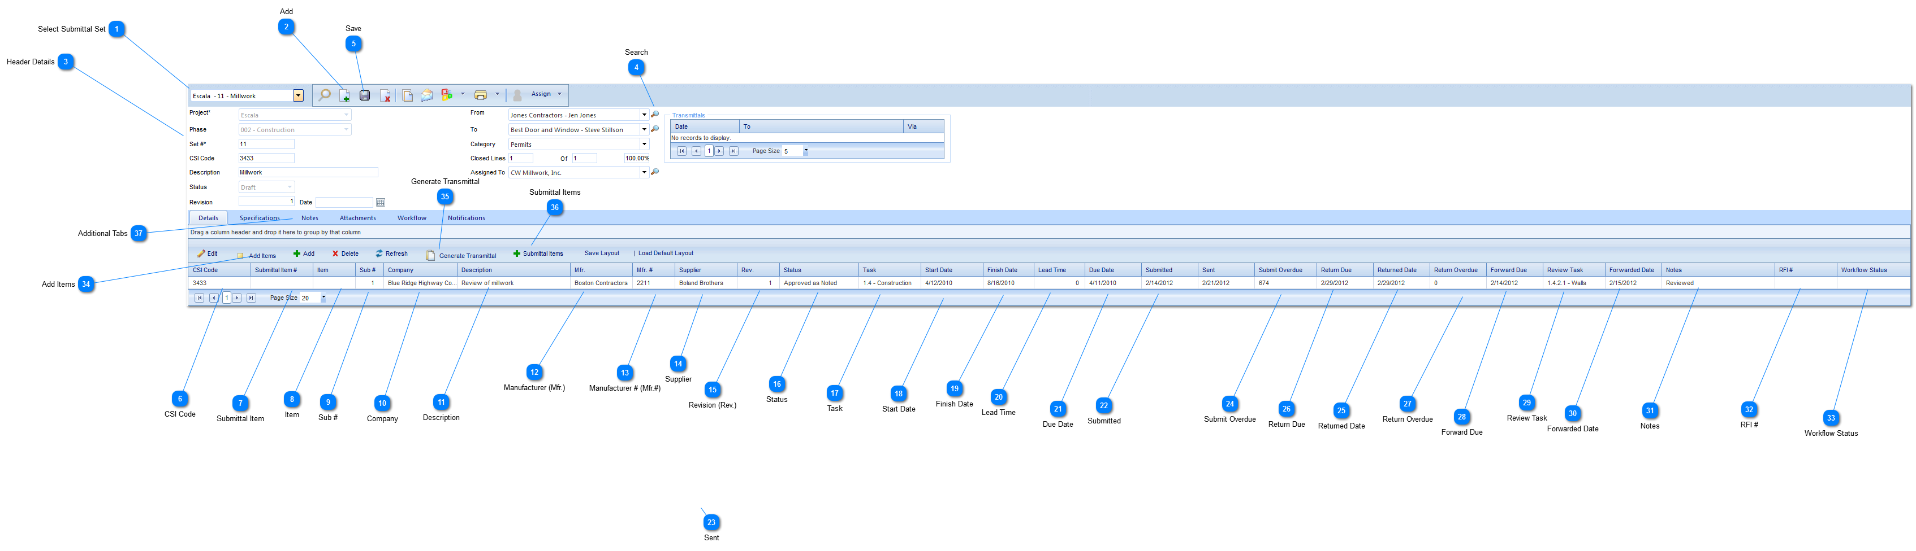This screenshot has width=1916, height=551.
Task: Expand the dropdown arrow next to the colored shapes icon
Action: pos(463,94)
